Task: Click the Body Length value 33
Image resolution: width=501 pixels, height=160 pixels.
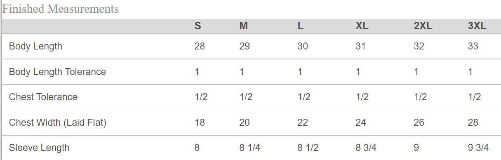Action: tap(473, 46)
